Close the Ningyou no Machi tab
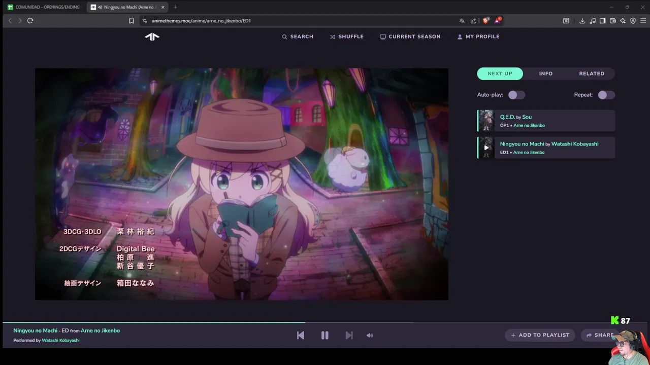Screen dimensions: 650x365 coord(162,7)
